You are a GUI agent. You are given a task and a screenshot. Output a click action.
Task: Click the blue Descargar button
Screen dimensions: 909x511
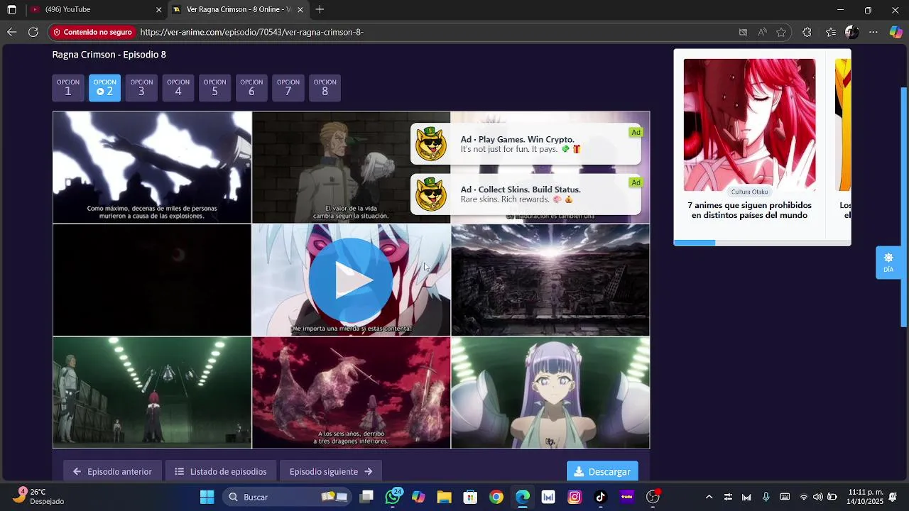[602, 471]
